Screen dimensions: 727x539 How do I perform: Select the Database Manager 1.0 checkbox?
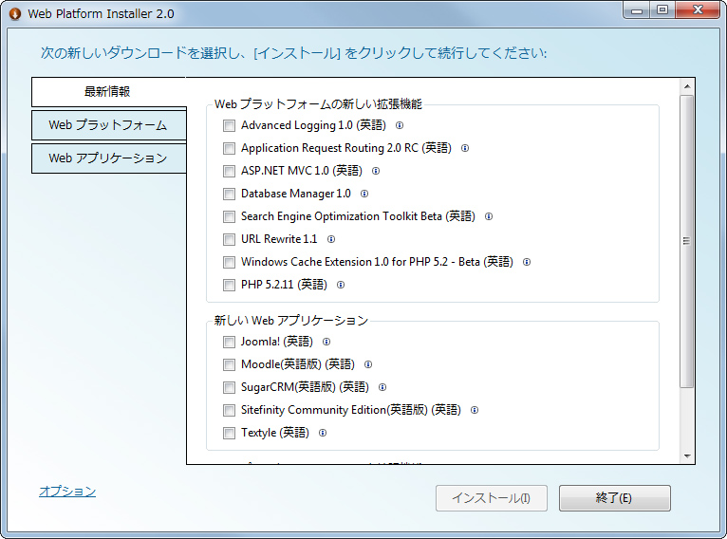click(229, 194)
